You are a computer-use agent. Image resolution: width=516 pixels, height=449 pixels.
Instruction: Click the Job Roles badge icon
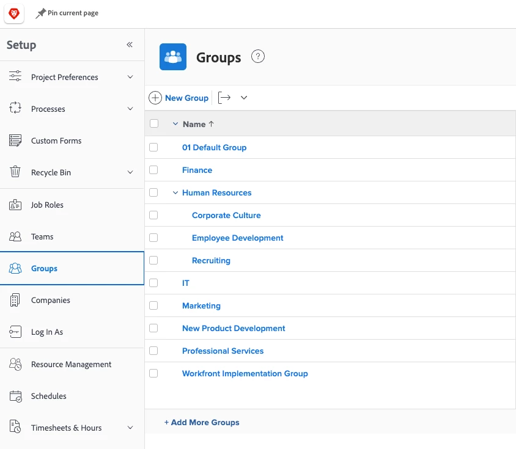[15, 205]
